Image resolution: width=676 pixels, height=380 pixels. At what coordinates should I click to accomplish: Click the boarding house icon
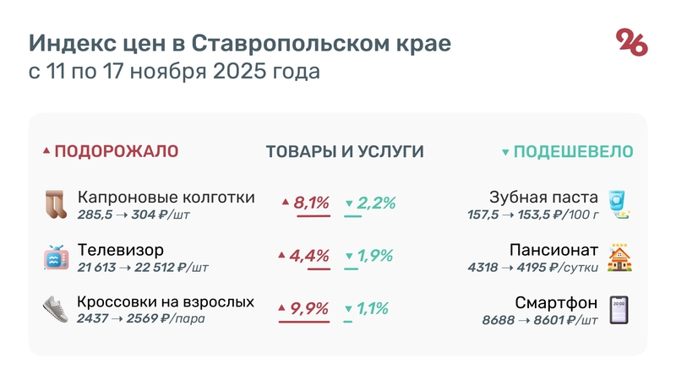pos(620,258)
